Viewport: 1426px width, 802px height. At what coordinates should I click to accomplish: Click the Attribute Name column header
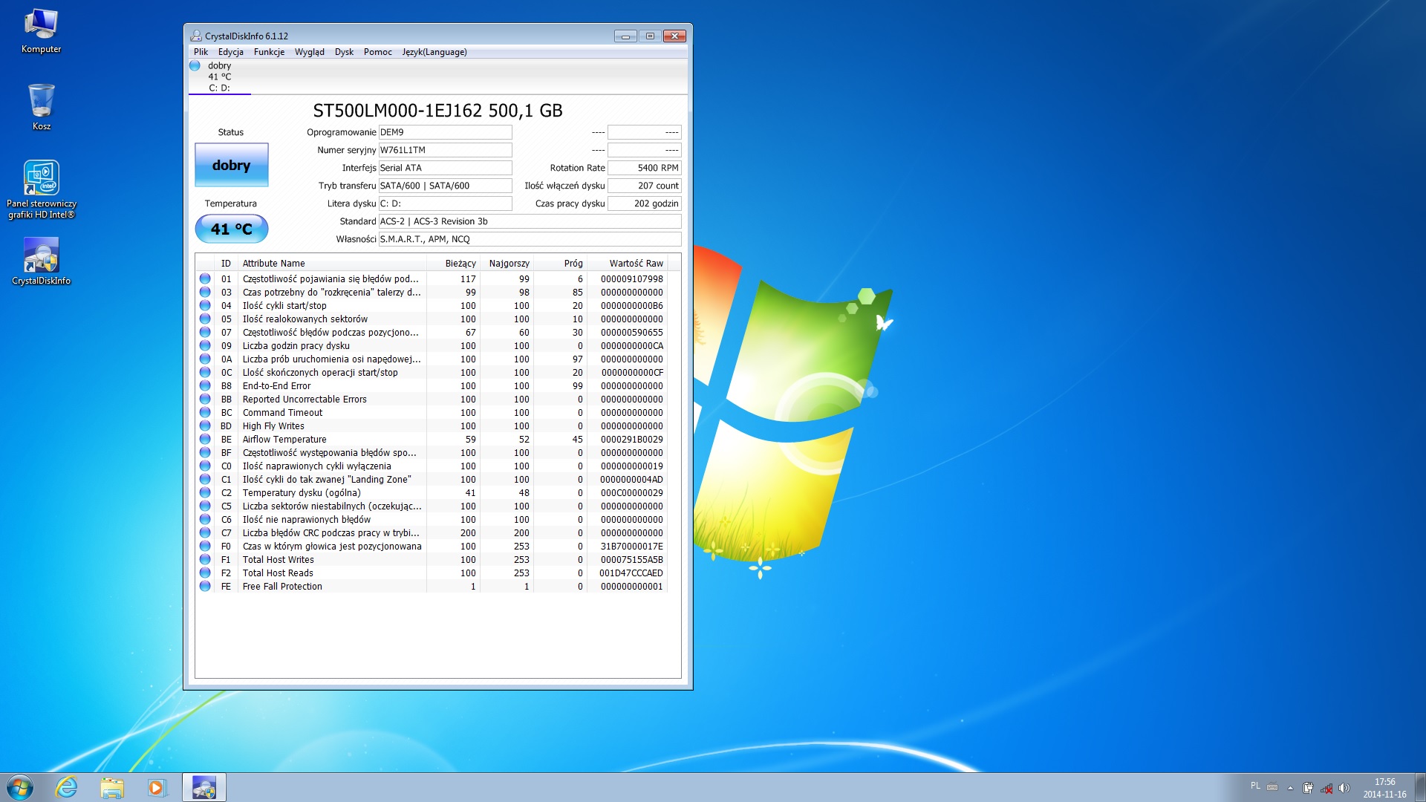[332, 263]
